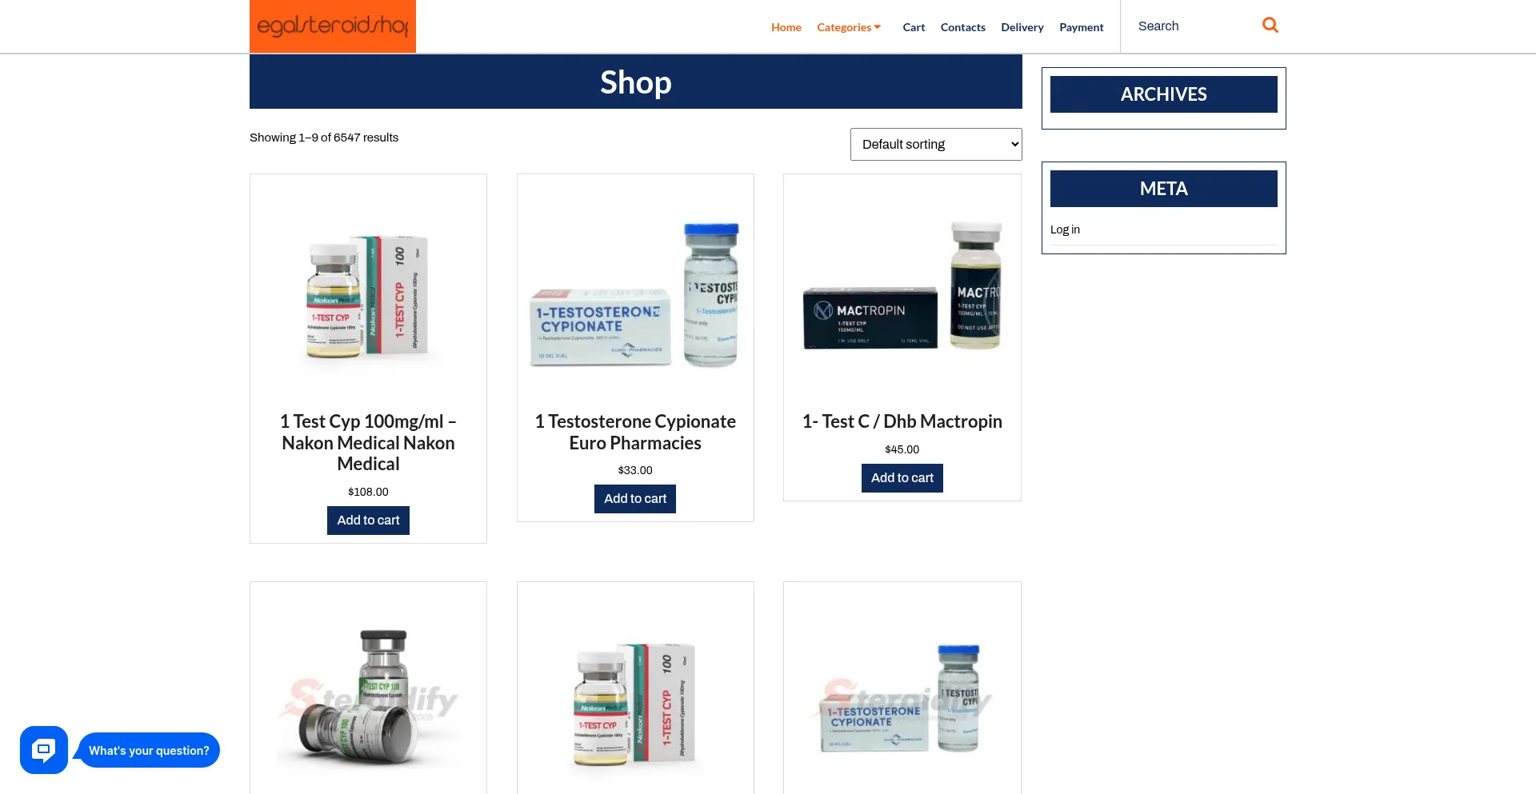Add 1- Test C / Dhb Mactropin to cart
This screenshot has width=1536, height=794.
902,478
